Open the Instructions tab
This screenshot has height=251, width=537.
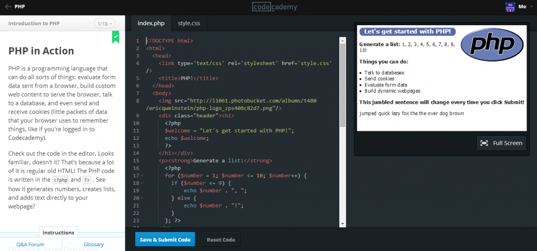(58, 233)
